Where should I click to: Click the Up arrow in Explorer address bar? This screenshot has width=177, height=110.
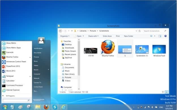(x=72, y=31)
